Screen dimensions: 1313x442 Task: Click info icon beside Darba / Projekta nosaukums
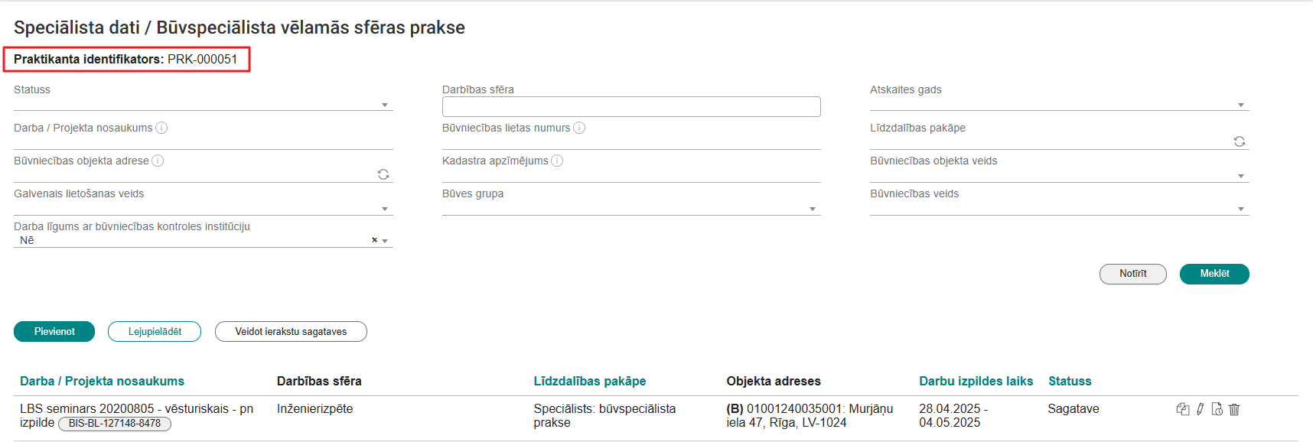pos(161,128)
